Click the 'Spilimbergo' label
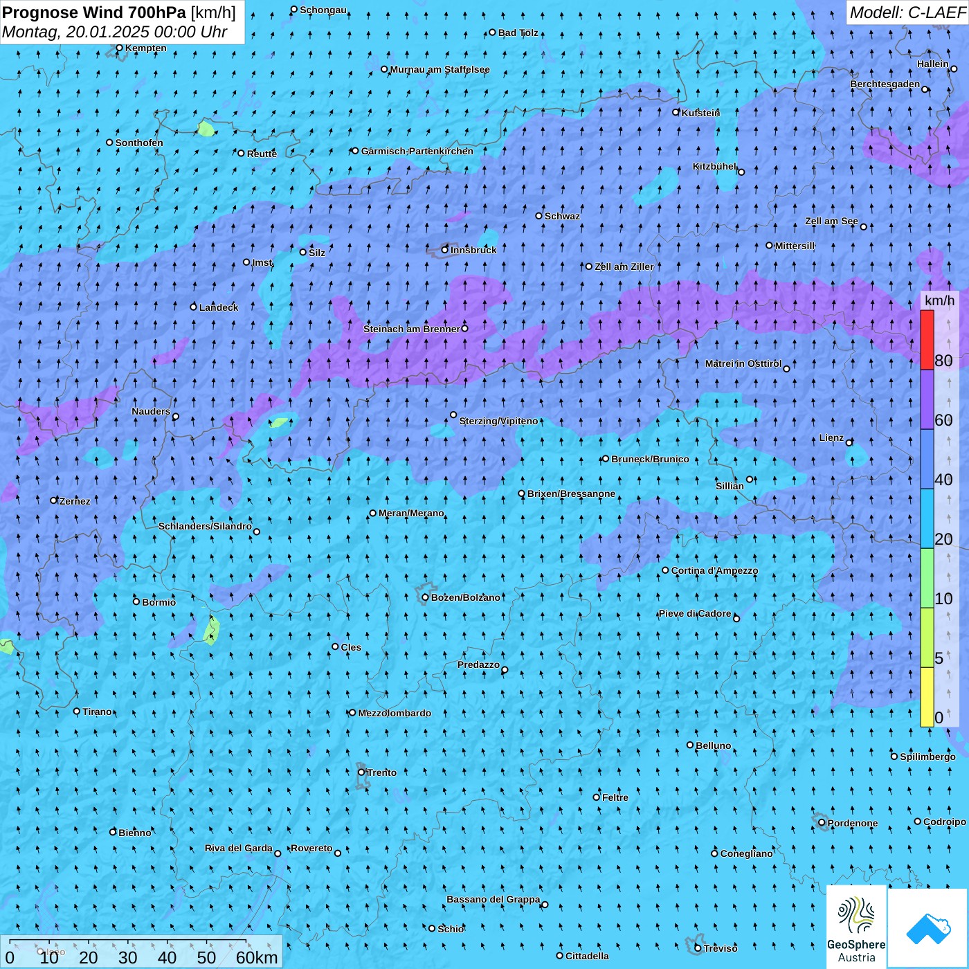 [x=927, y=757]
